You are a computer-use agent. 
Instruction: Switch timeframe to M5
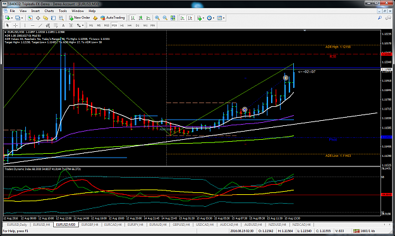(99, 25)
